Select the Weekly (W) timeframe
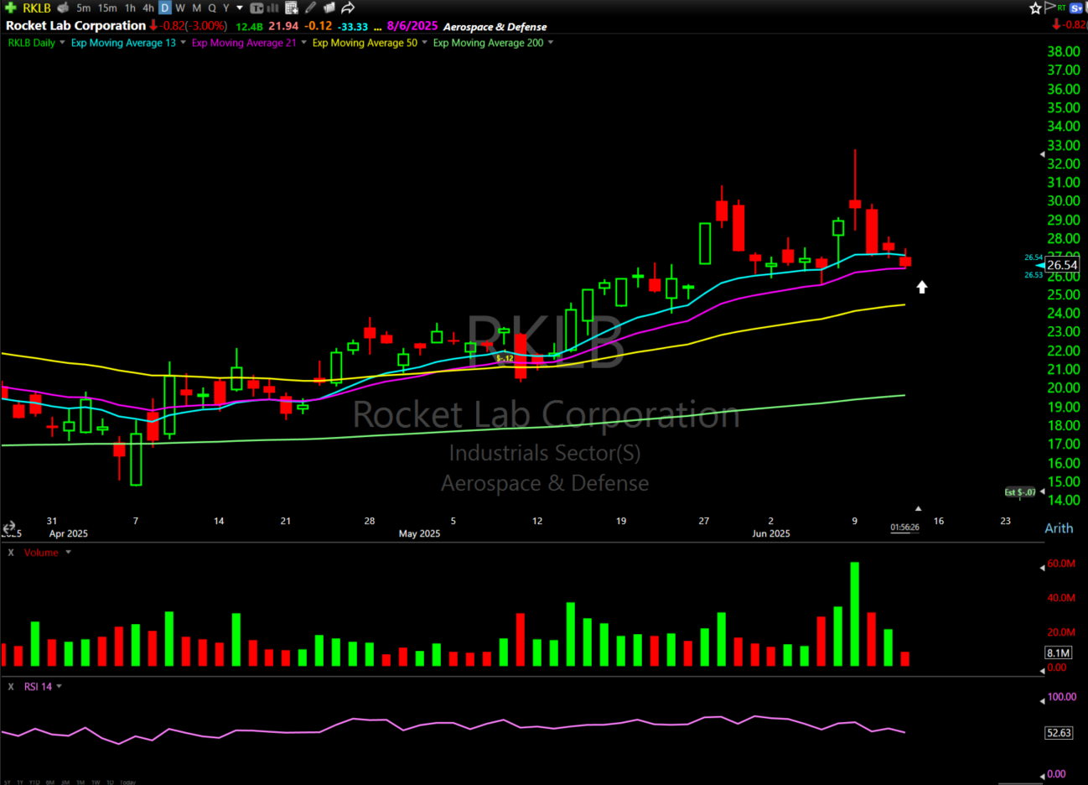This screenshot has width=1088, height=785. (180, 8)
